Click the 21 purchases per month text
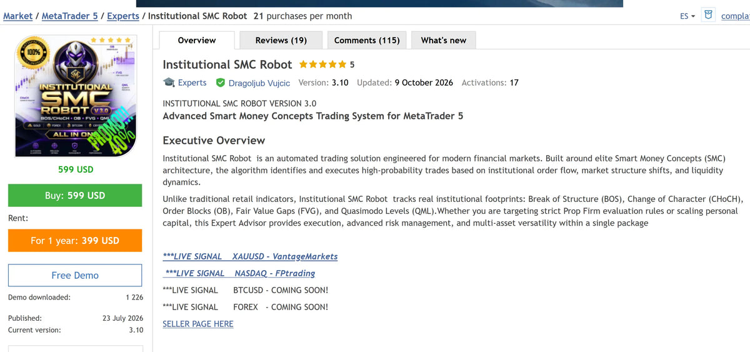 pyautogui.click(x=302, y=16)
